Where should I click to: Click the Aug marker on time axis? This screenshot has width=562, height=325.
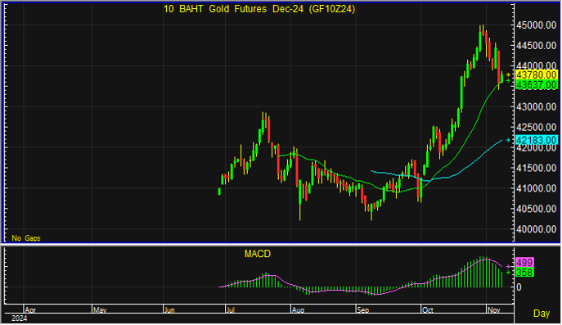(x=298, y=309)
